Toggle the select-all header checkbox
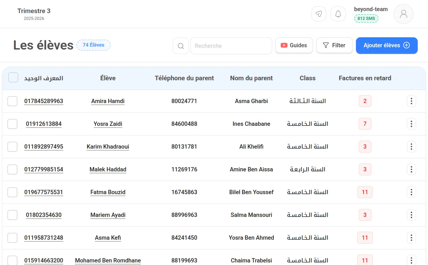 click(13, 77)
